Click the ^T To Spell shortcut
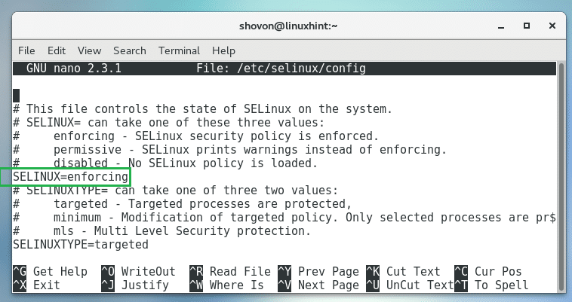The width and height of the screenshot is (572, 302). [491, 285]
